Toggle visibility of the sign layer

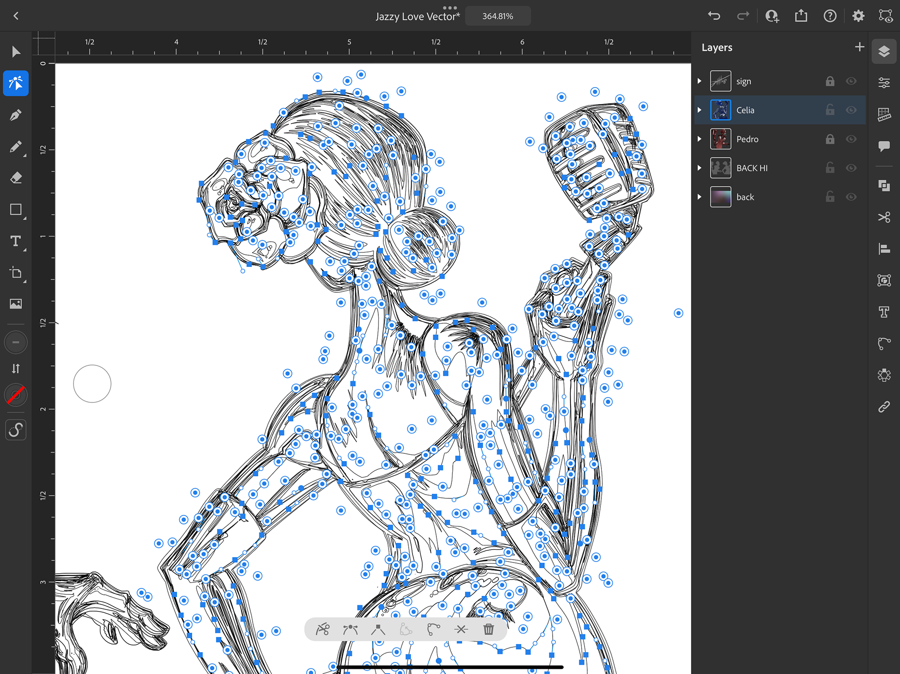[x=851, y=81]
